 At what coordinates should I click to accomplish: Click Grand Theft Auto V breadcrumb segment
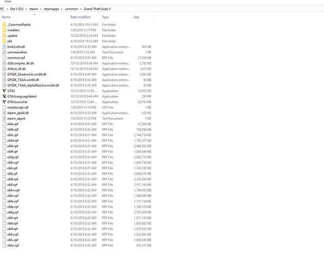[98, 9]
